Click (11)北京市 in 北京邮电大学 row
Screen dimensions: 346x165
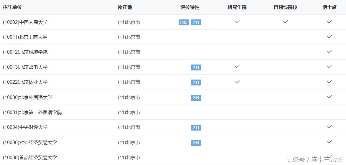pos(129,67)
